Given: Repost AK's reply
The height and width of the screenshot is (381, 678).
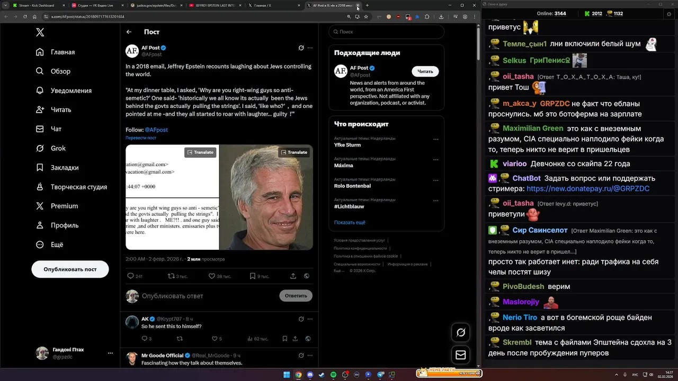Looking at the screenshot, I should (180, 339).
